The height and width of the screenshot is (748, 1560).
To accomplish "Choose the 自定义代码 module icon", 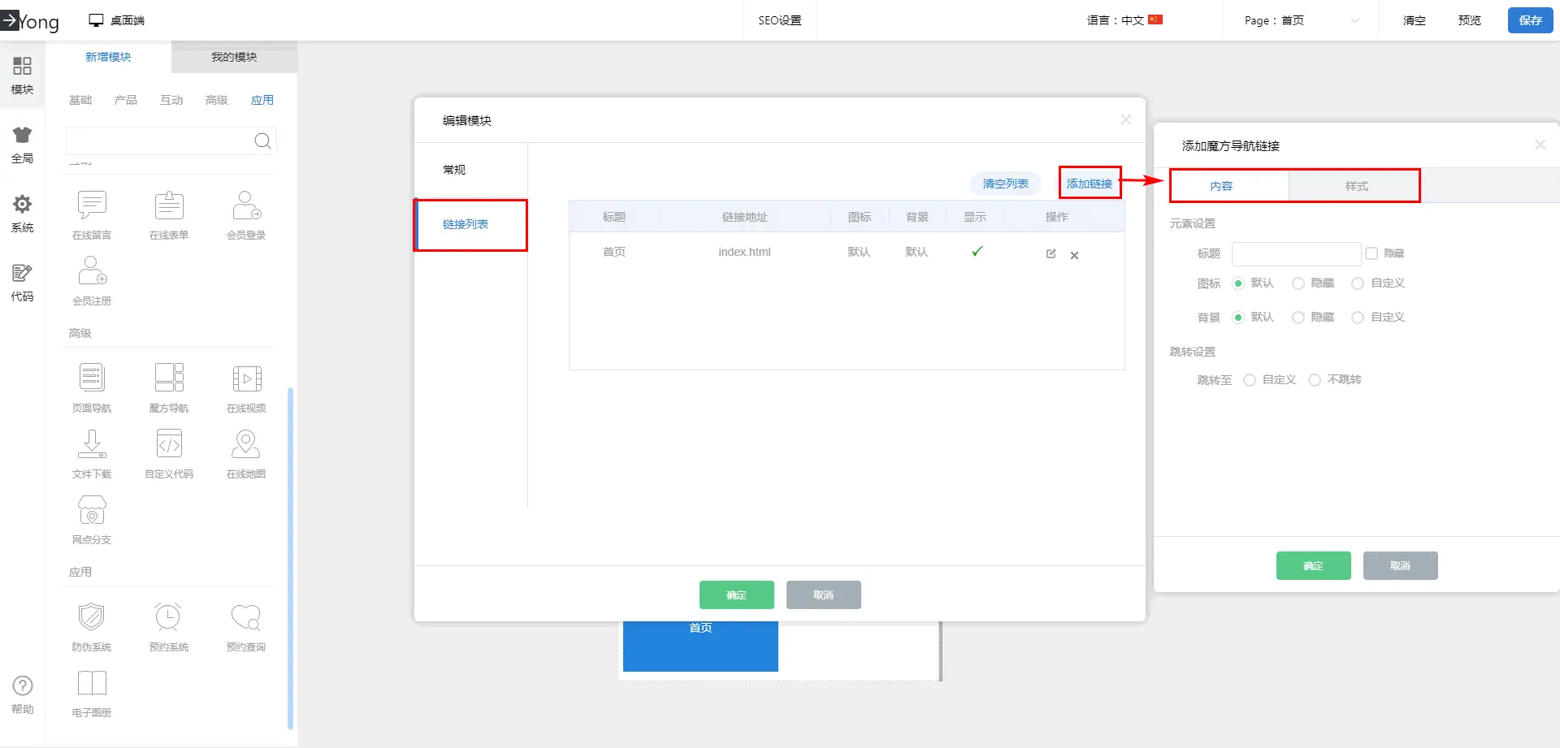I will [x=169, y=444].
